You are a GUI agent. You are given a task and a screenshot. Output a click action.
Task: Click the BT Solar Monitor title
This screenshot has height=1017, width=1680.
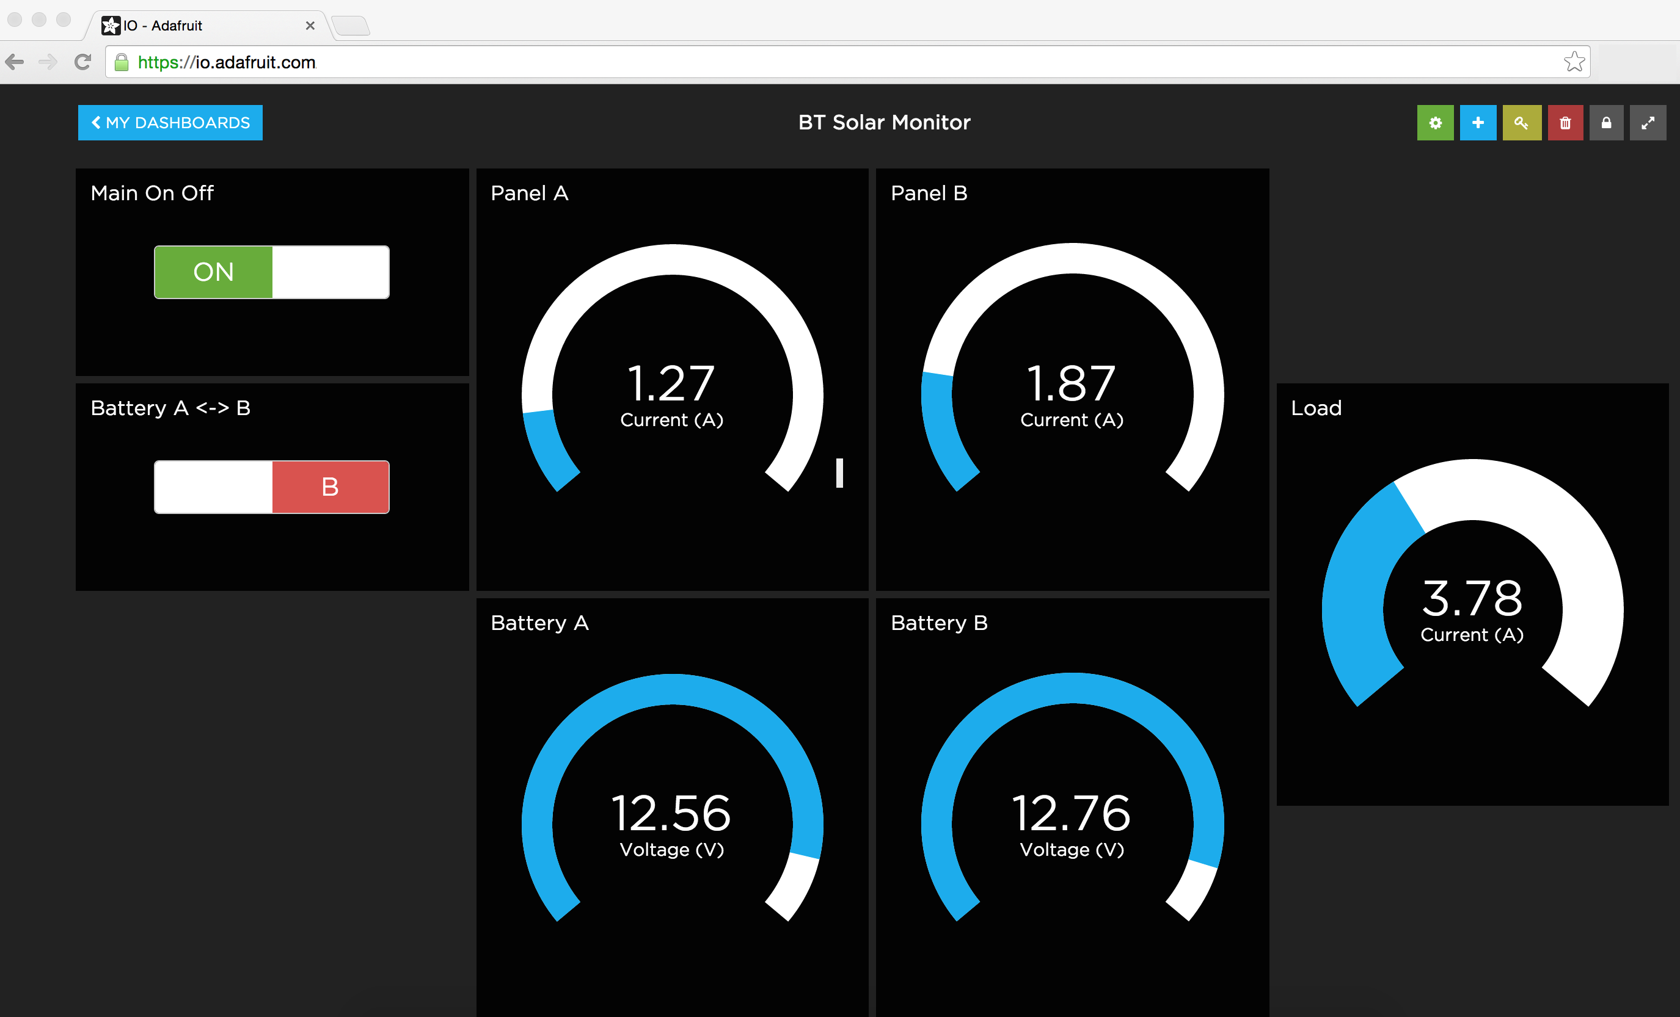(885, 123)
